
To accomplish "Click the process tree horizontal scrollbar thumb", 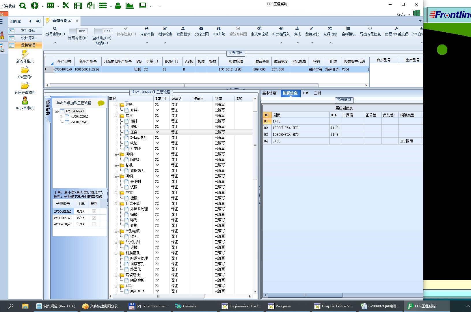I will click(158, 296).
